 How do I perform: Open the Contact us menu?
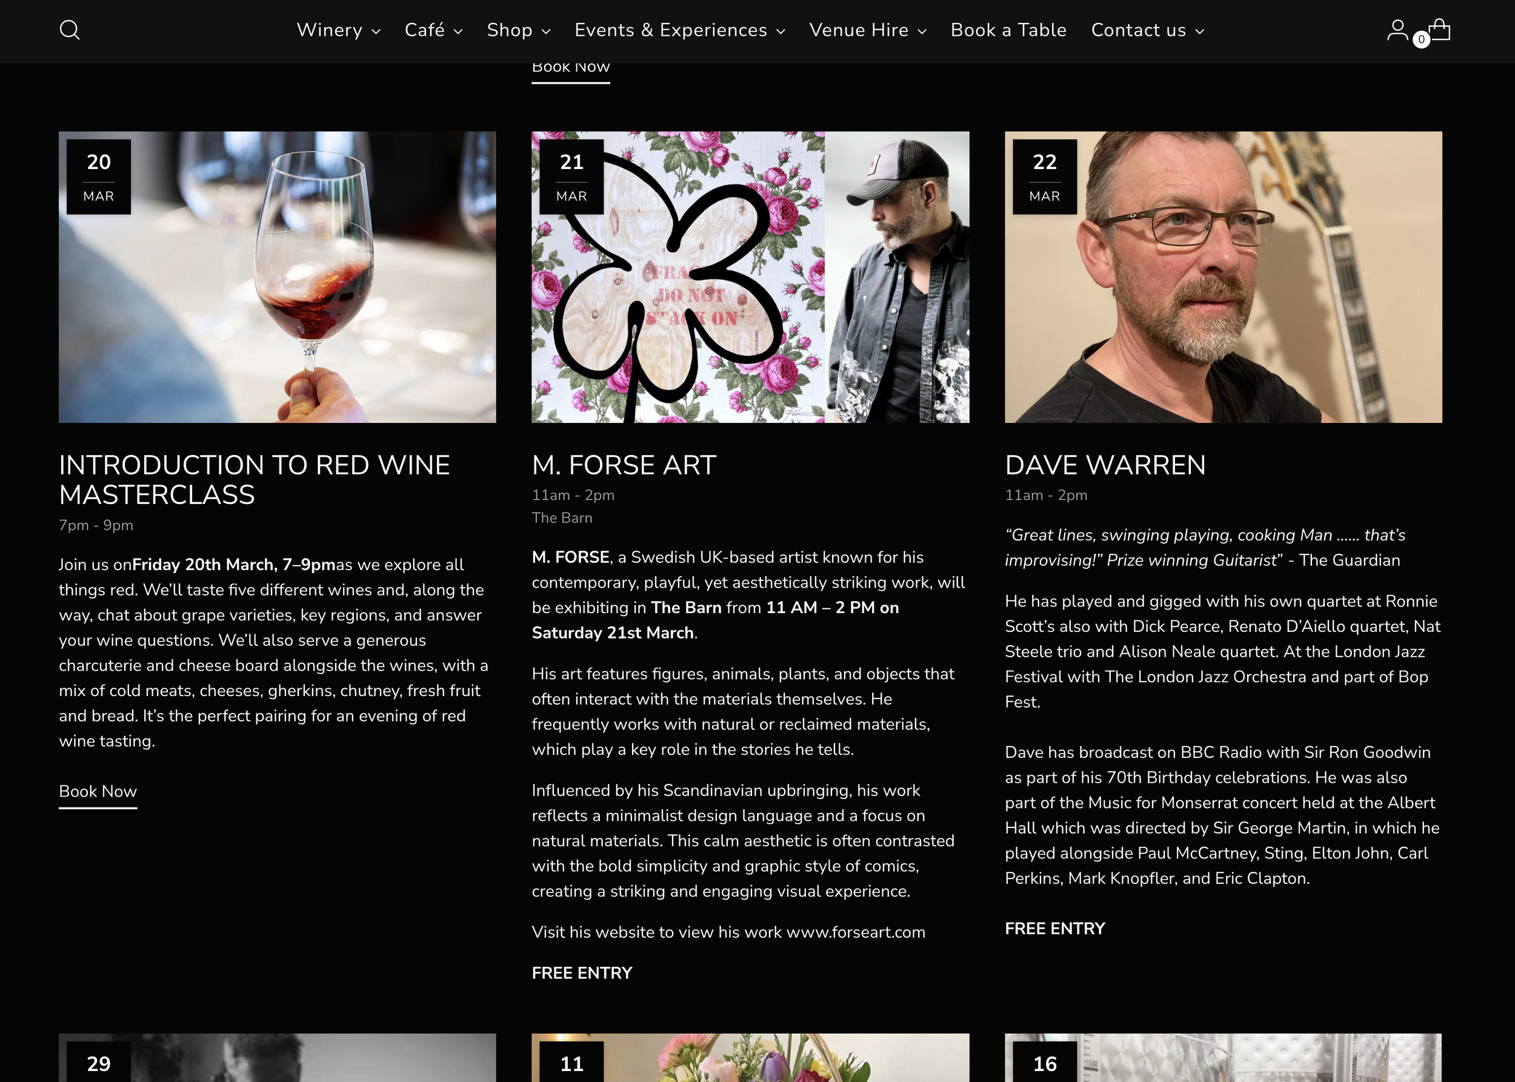(1147, 31)
